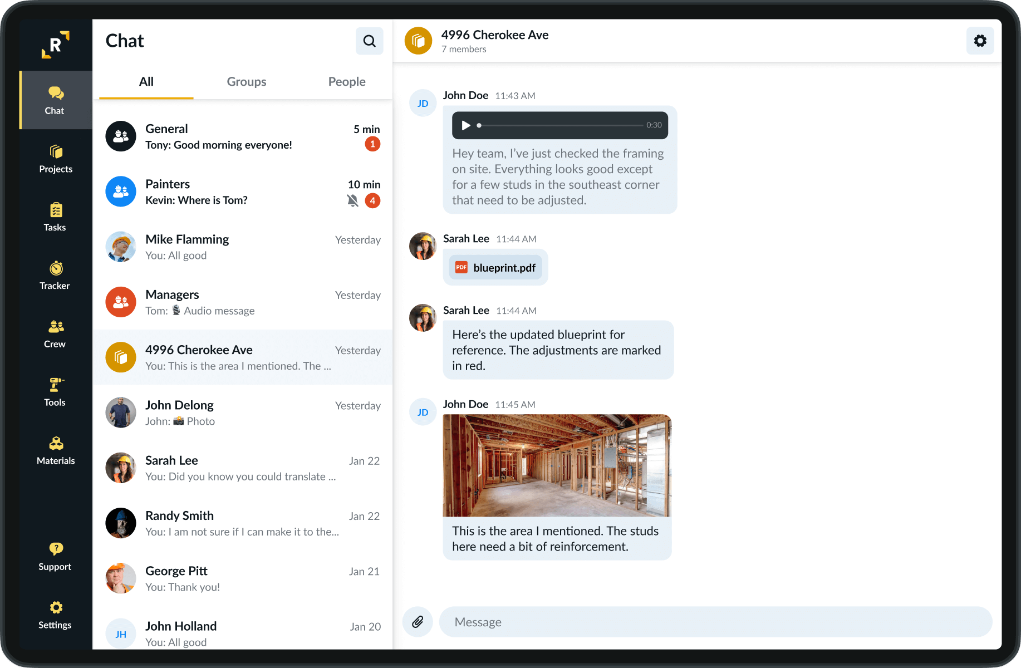Click the app logo at top left

coord(56,45)
